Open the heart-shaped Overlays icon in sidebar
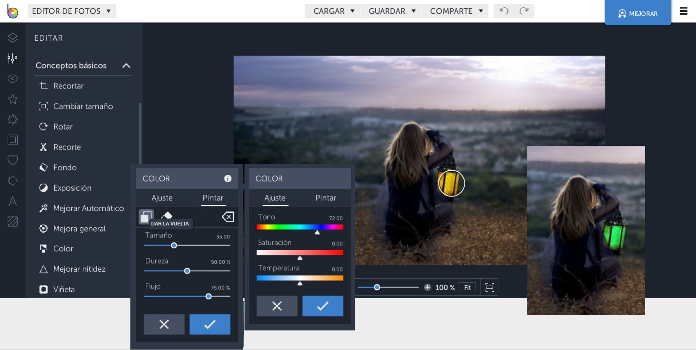 point(13,160)
